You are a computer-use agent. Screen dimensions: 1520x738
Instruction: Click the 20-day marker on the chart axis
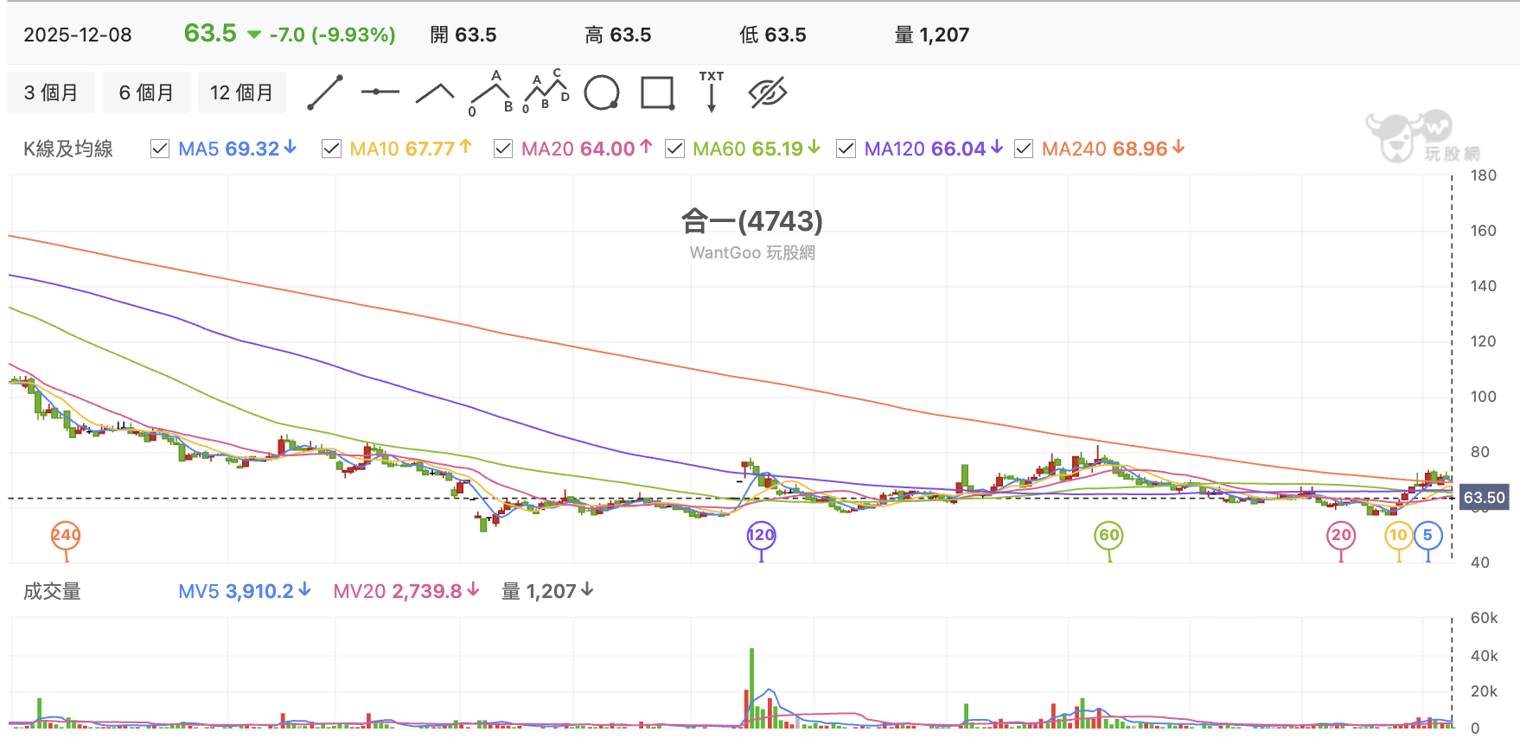pyautogui.click(x=1341, y=535)
